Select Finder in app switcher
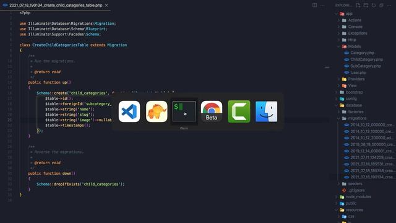The width and height of the screenshot is (396, 223). click(267, 111)
